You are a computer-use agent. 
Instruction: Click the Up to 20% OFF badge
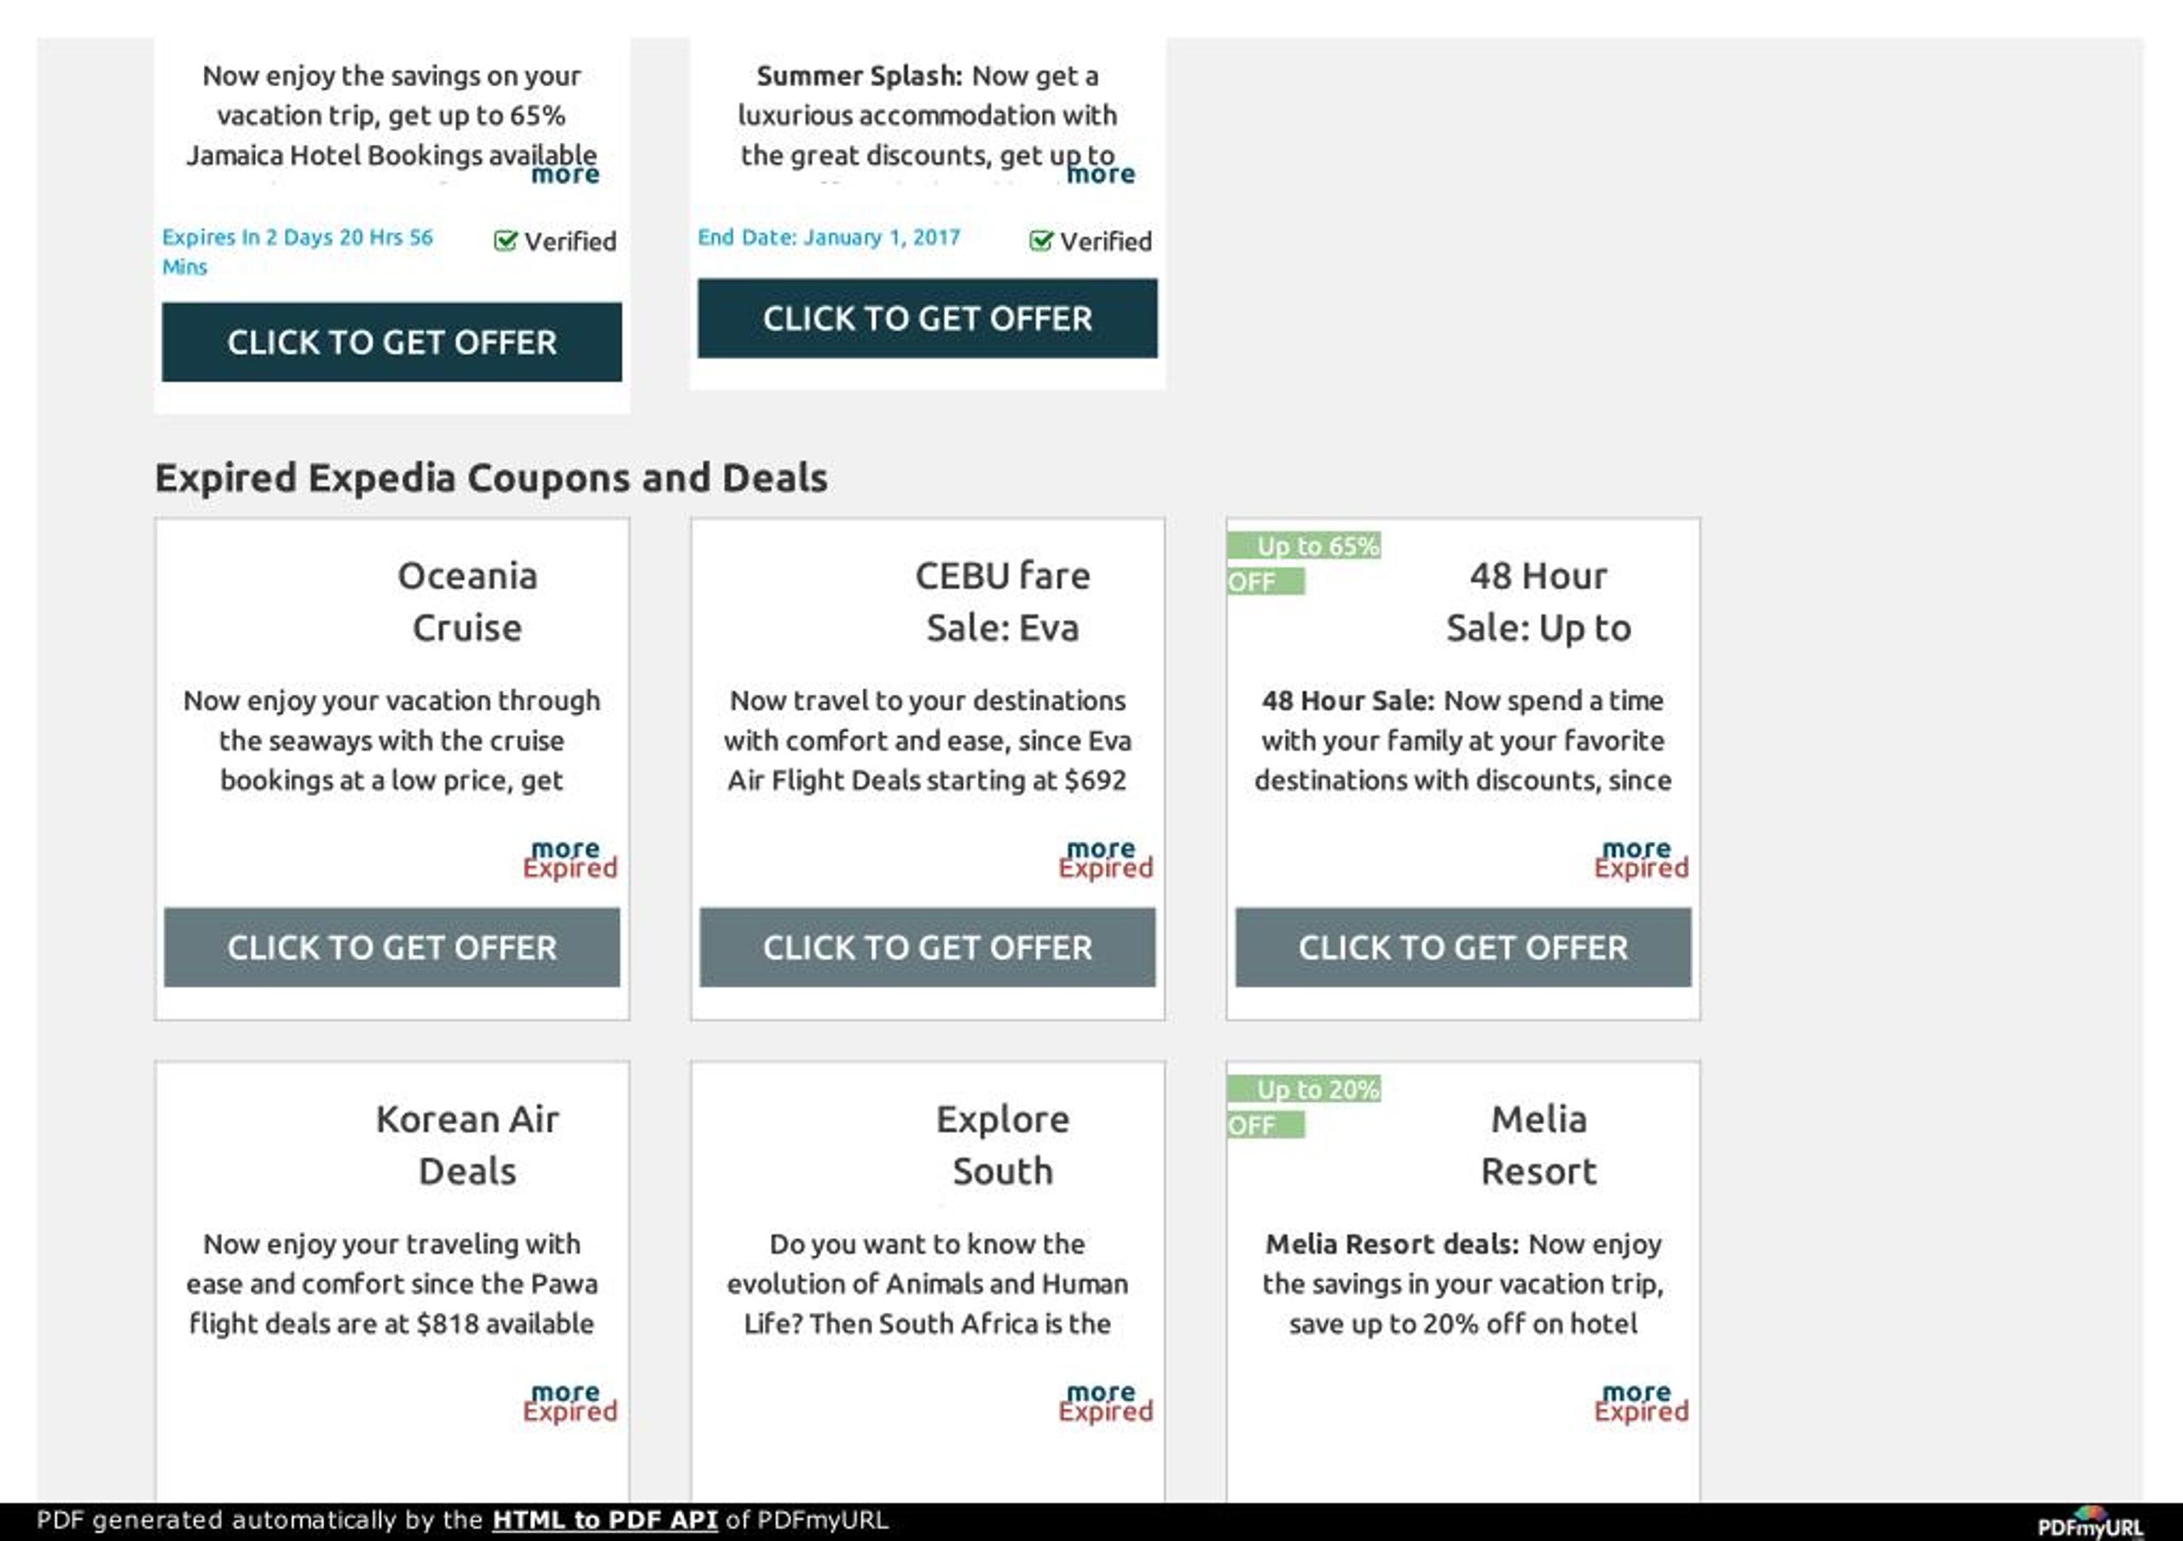(1304, 1107)
